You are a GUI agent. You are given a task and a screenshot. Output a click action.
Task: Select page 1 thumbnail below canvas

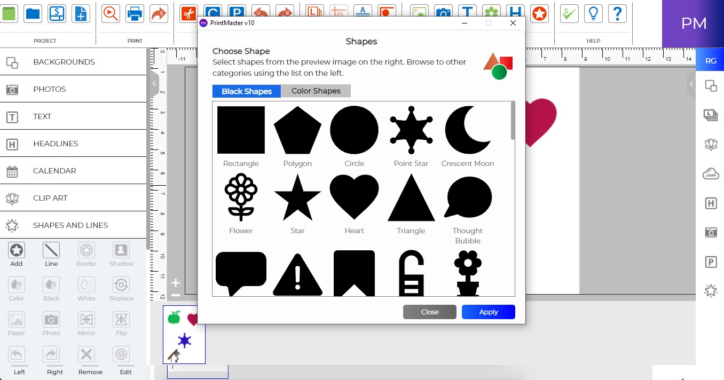(x=184, y=335)
